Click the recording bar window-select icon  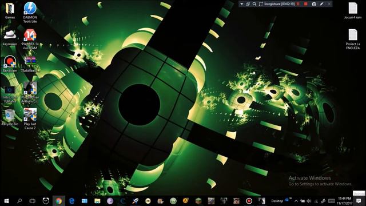pos(248,4)
